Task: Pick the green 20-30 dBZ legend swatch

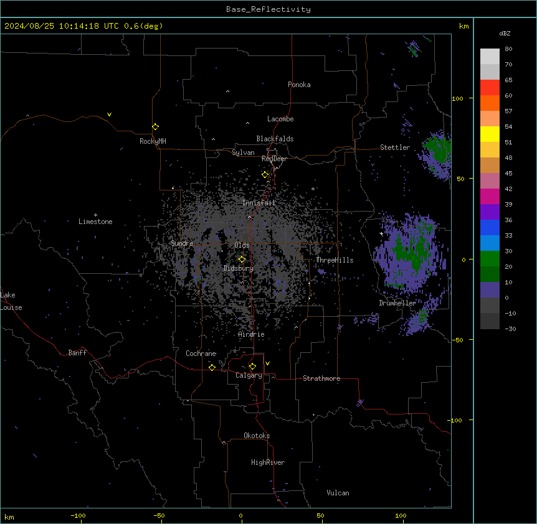Action: [x=490, y=259]
